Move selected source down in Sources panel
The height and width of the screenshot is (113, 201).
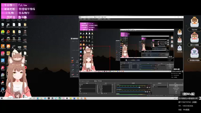click(x=106, y=93)
